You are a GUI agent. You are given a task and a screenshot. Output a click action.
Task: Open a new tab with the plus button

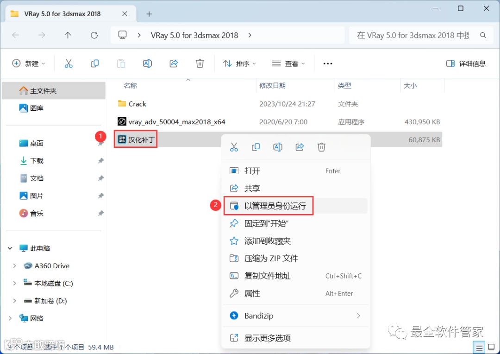click(x=149, y=14)
